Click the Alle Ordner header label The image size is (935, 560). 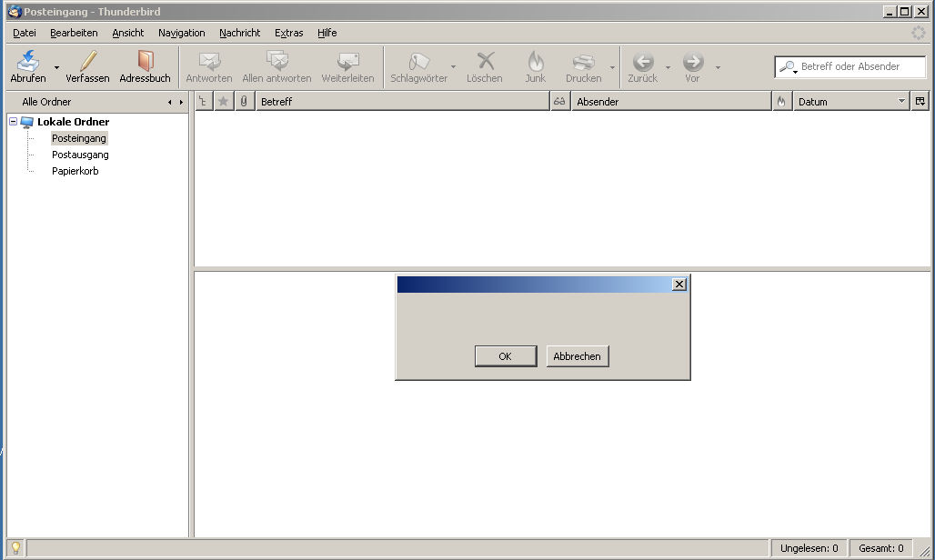coord(46,102)
